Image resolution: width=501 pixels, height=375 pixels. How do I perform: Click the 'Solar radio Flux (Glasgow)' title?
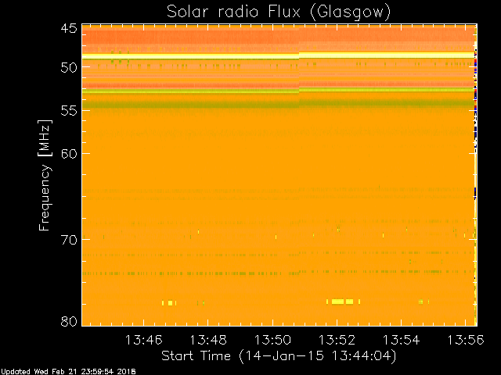[279, 12]
